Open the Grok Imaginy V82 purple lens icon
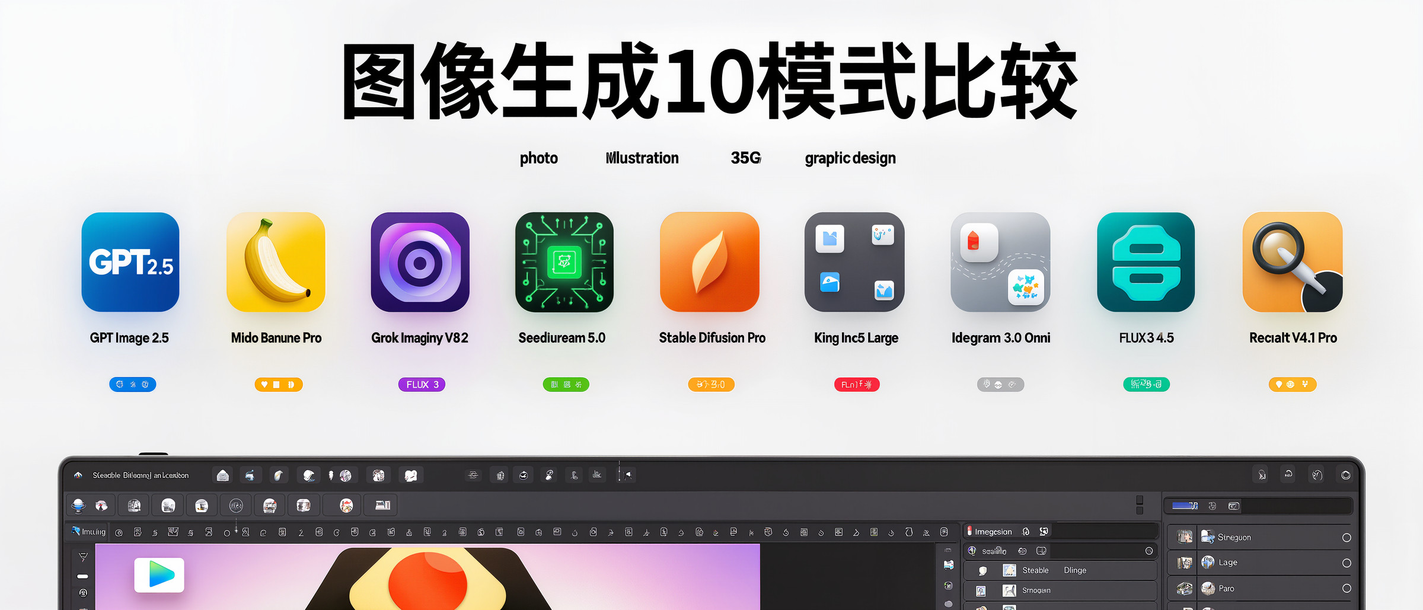Viewport: 1423px width, 610px height. (x=420, y=262)
